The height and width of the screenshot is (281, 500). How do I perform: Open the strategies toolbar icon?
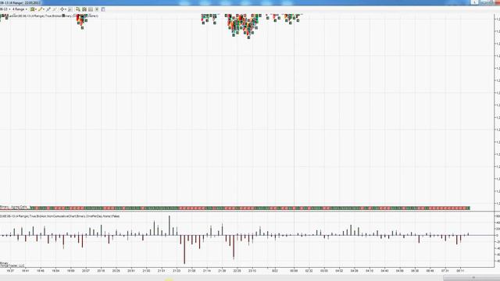[x=97, y=9]
